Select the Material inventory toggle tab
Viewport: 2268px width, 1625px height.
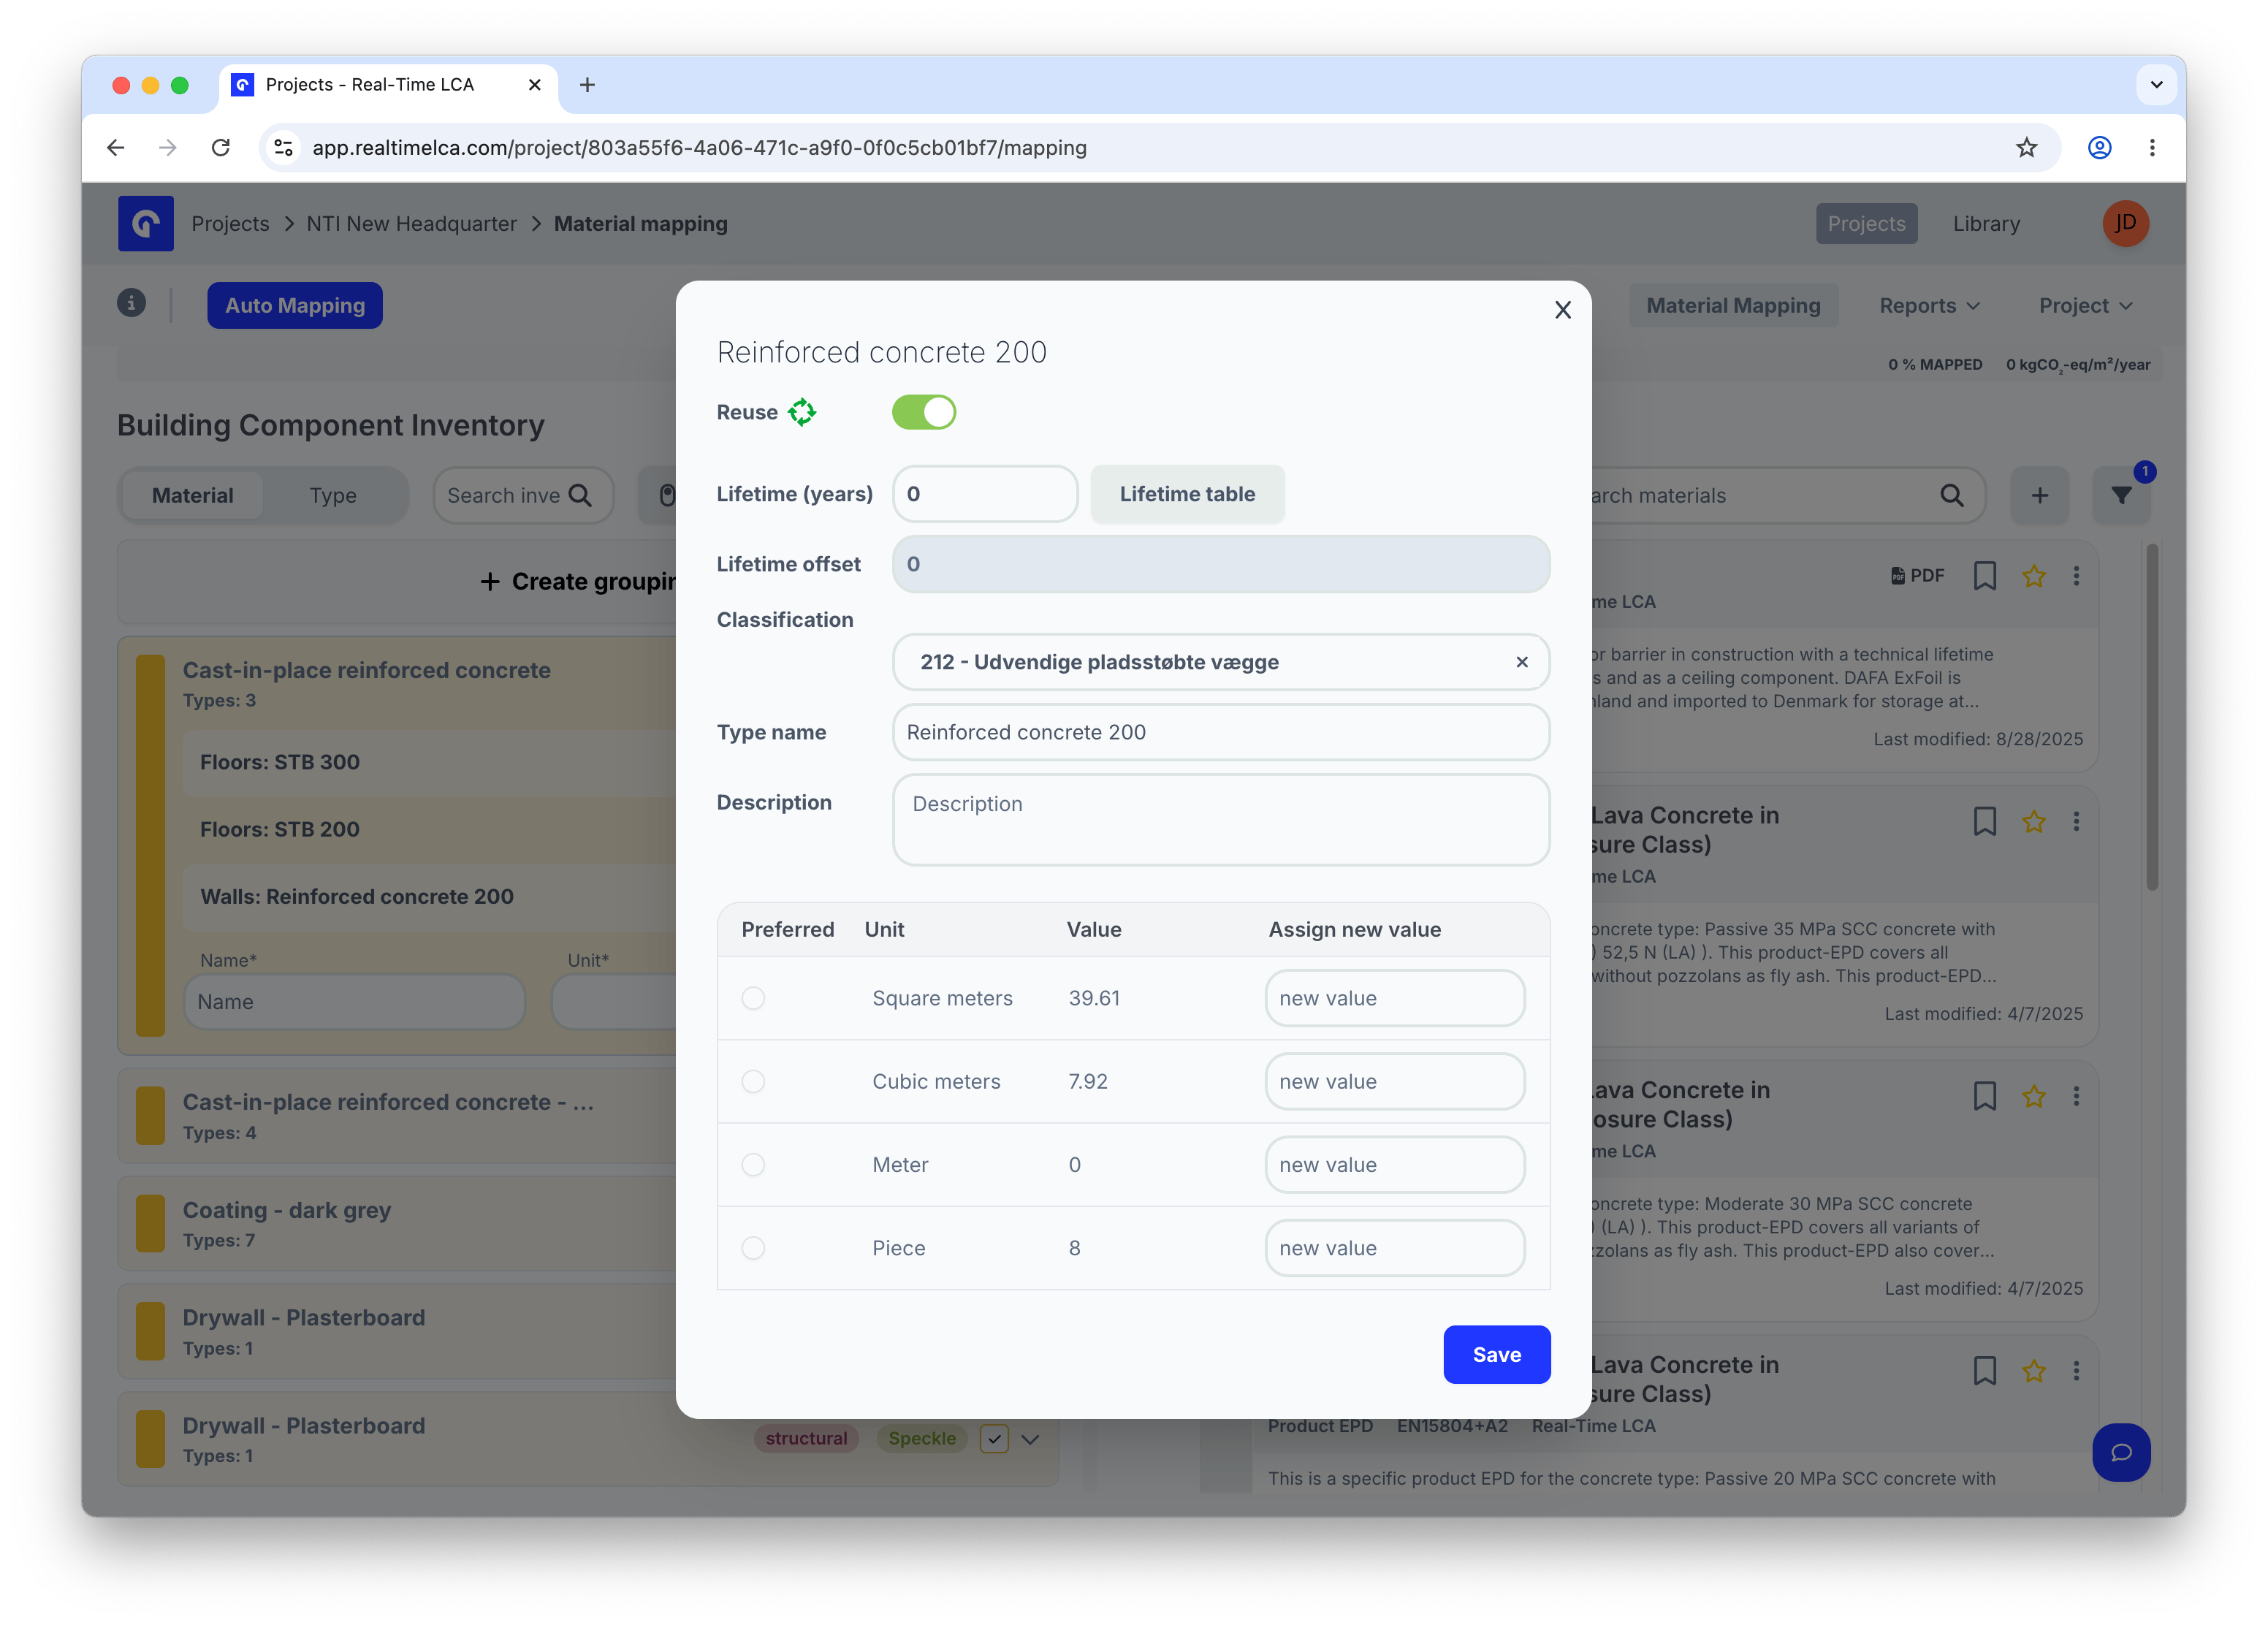point(192,495)
